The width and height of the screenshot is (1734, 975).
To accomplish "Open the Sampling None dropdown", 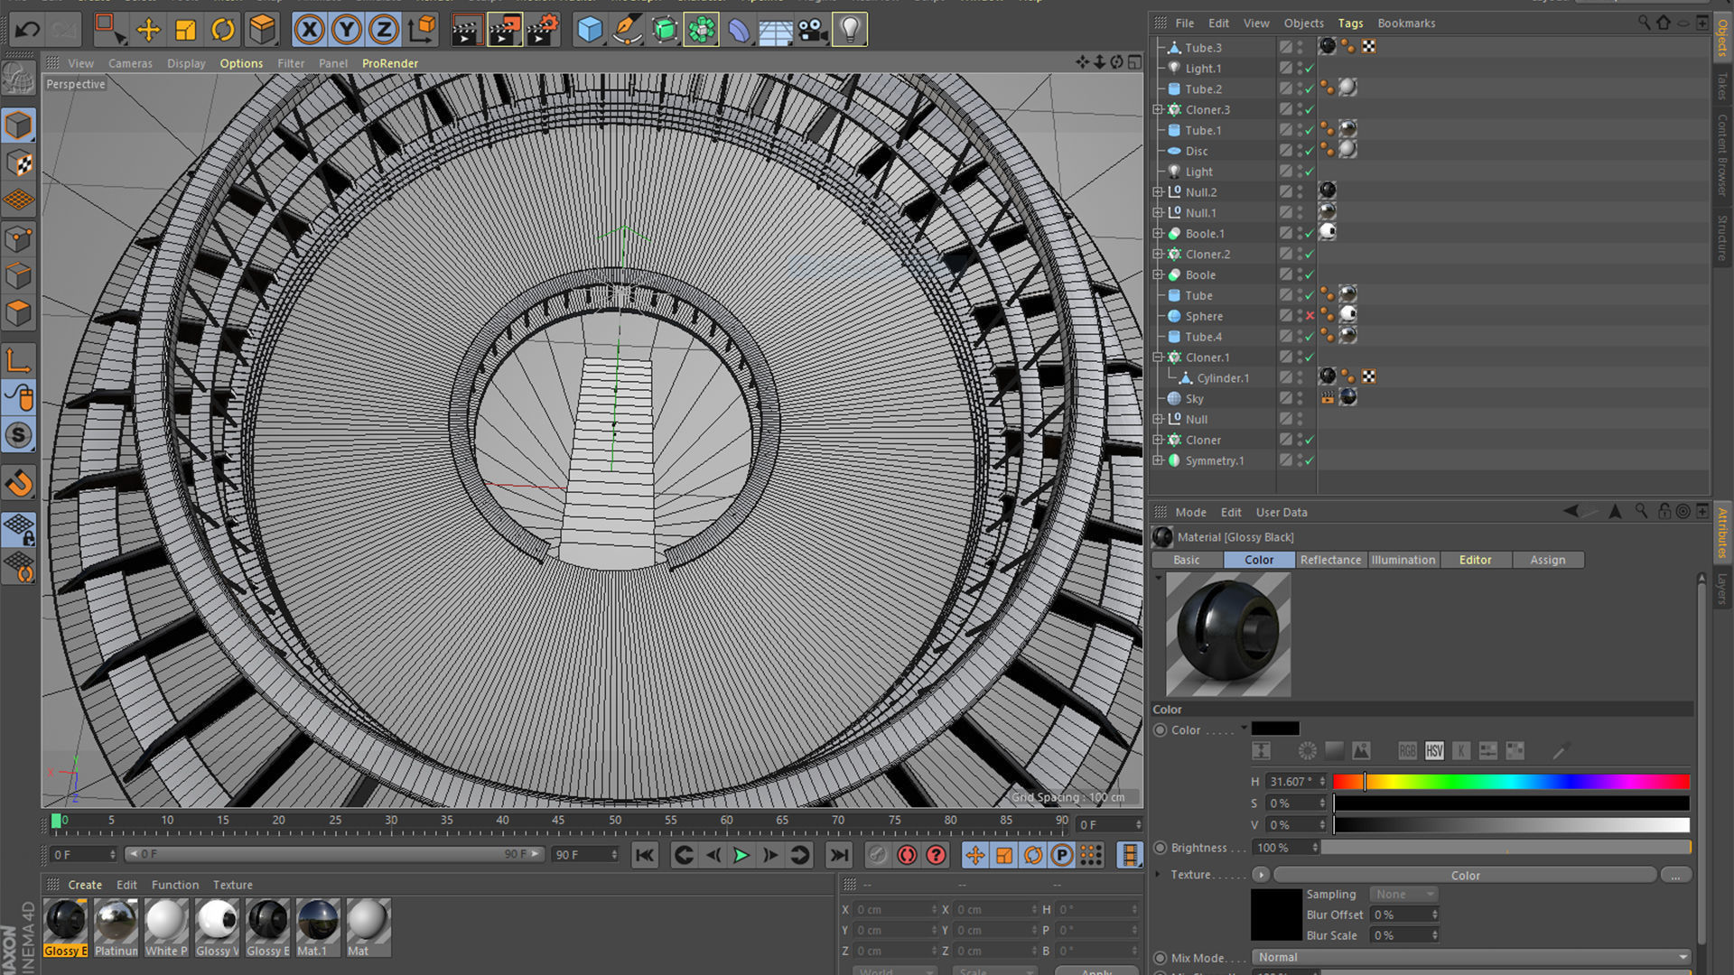I will 1403,894.
